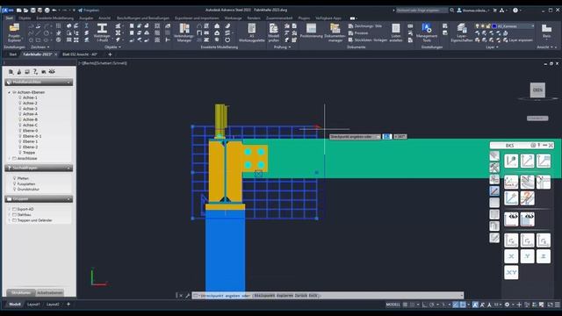Open the AS Werkzeugpalette
This screenshot has width=562, height=316.
pyautogui.click(x=252, y=33)
